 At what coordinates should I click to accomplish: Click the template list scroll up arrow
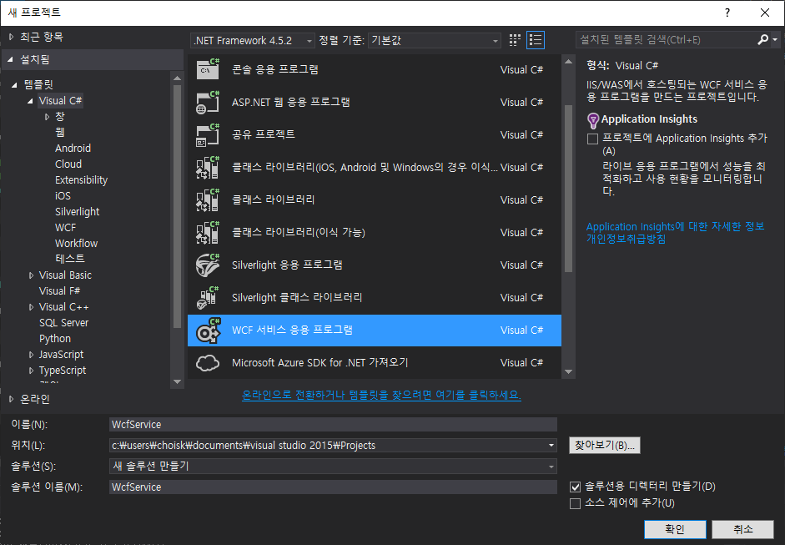[568, 61]
